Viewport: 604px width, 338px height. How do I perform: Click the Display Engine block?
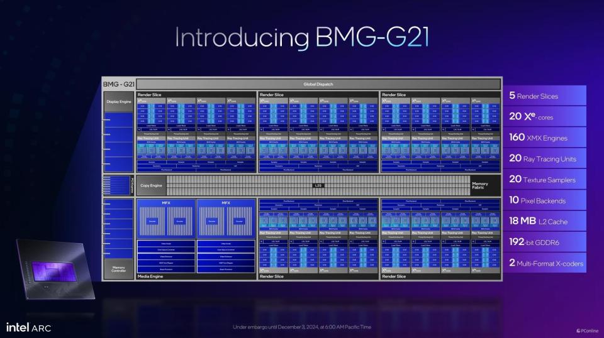(x=119, y=101)
